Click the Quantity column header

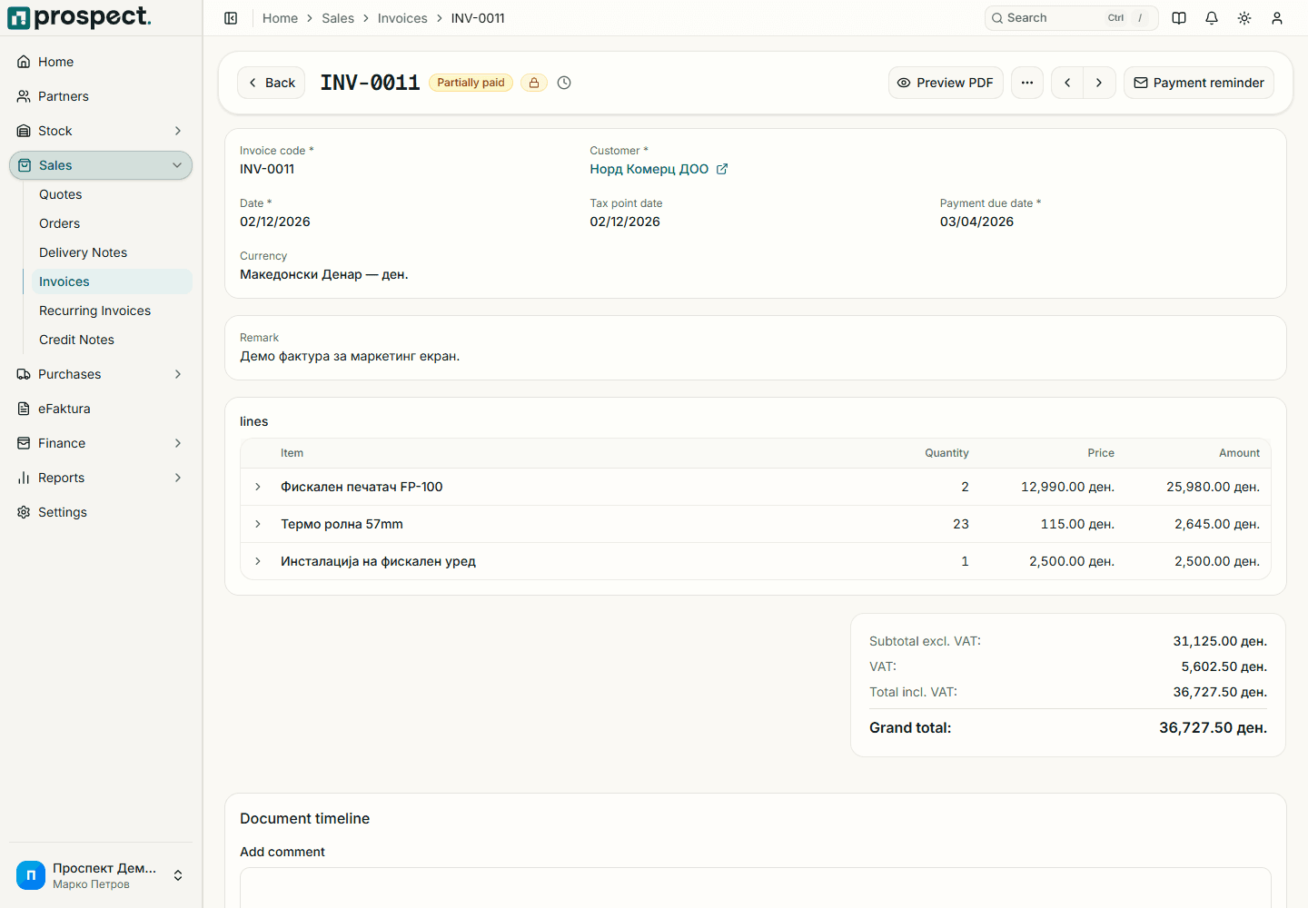coord(946,453)
